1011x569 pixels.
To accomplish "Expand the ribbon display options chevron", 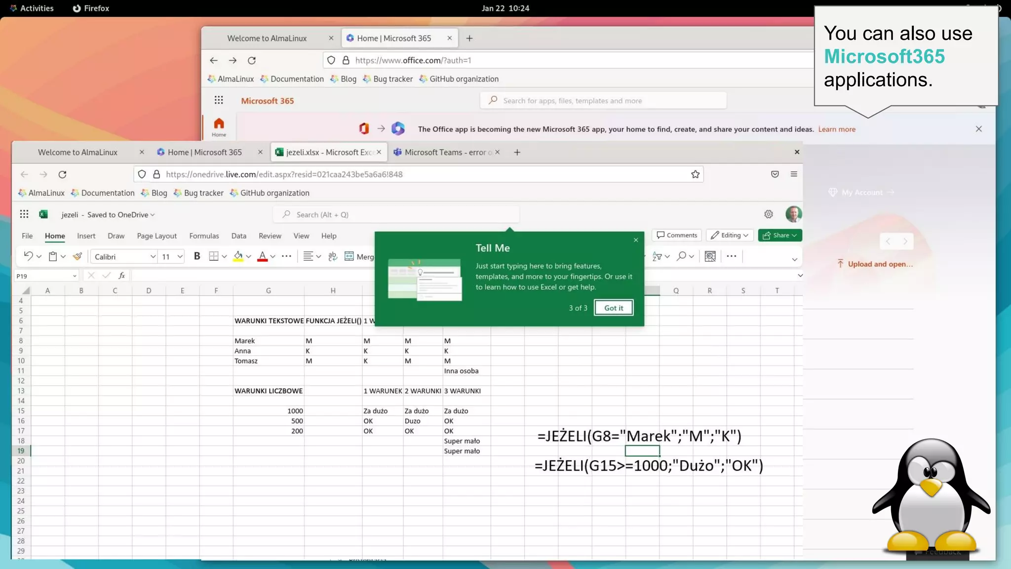I will pyautogui.click(x=794, y=259).
